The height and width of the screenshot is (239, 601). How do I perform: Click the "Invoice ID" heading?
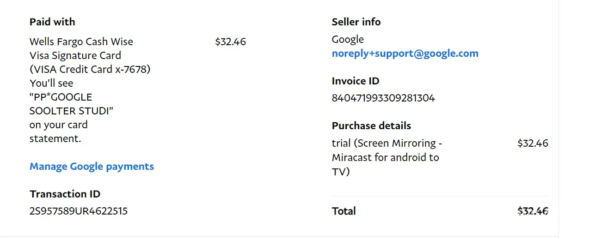[355, 81]
